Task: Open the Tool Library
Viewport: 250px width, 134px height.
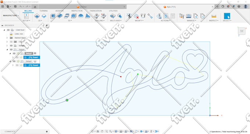Action: pyautogui.click(x=182, y=16)
